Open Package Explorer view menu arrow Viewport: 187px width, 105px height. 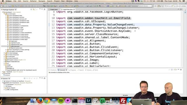40,9
